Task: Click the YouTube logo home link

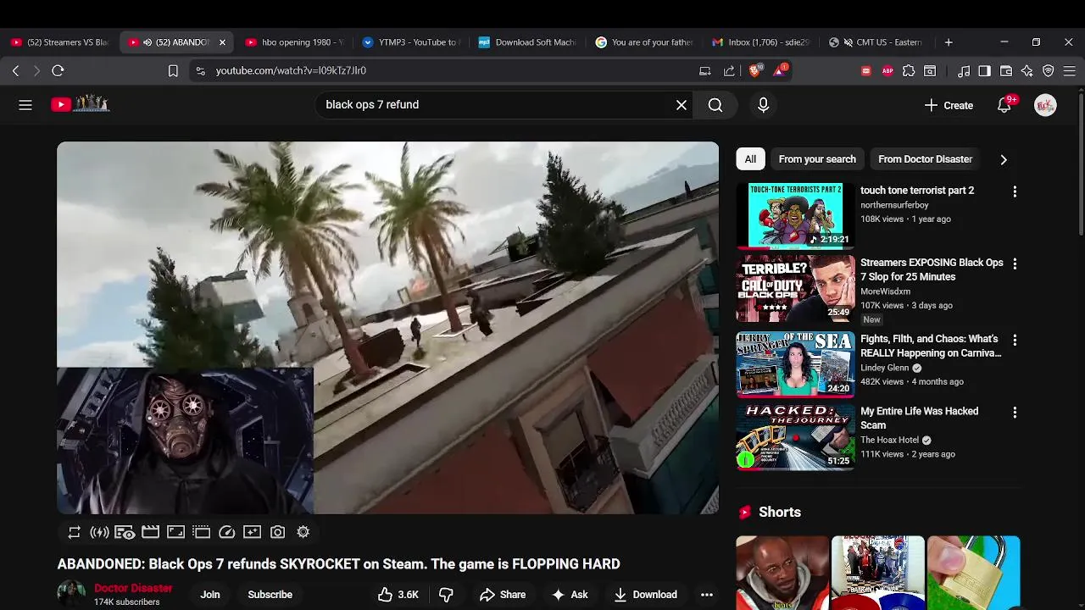Action: click(x=80, y=104)
